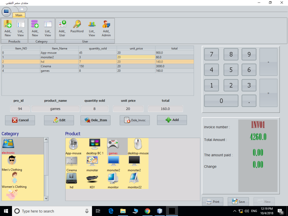Open Google Chrome from taskbar
The height and width of the screenshot is (216, 288).
147,211
